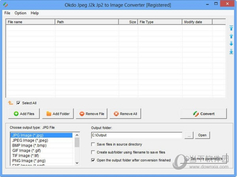Click the Okdo app icon in title bar
The width and height of the screenshot is (237, 177).
point(5,5)
